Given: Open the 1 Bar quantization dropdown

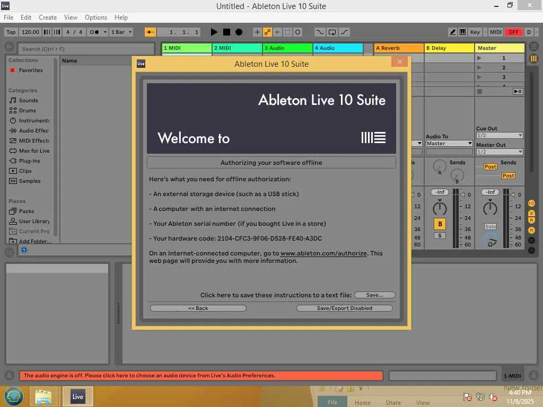Looking at the screenshot, I should (x=121, y=32).
